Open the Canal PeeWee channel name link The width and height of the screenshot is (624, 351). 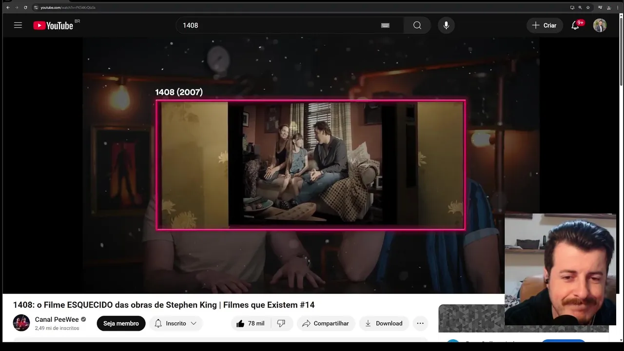pos(57,319)
